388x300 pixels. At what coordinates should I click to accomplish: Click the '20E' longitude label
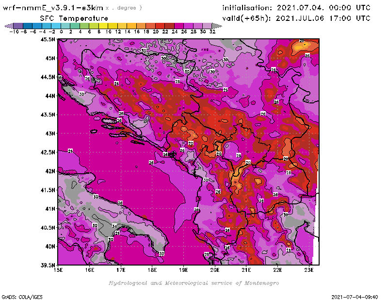click(x=215, y=270)
